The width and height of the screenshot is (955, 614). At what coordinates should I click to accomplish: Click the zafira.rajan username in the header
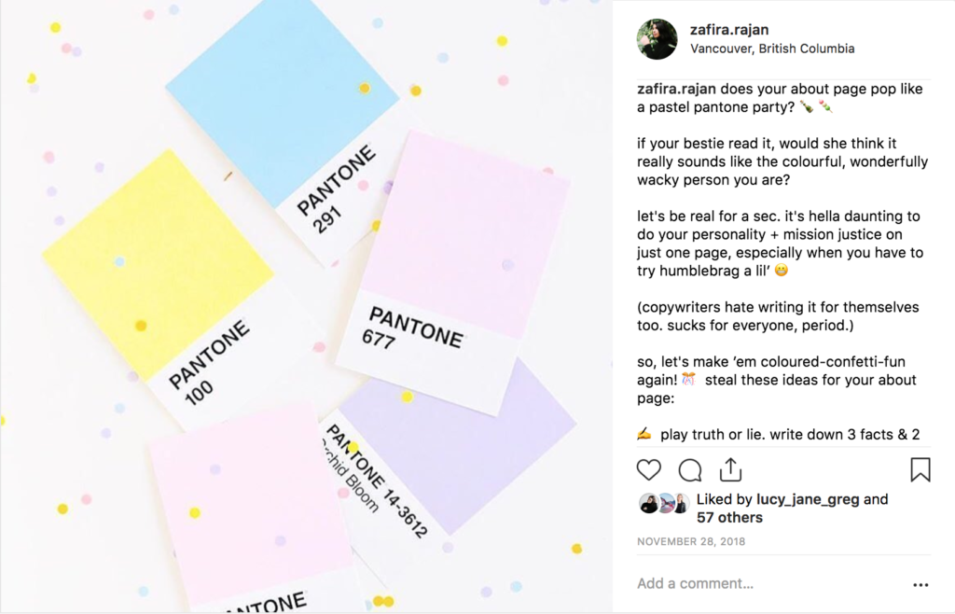(x=729, y=30)
